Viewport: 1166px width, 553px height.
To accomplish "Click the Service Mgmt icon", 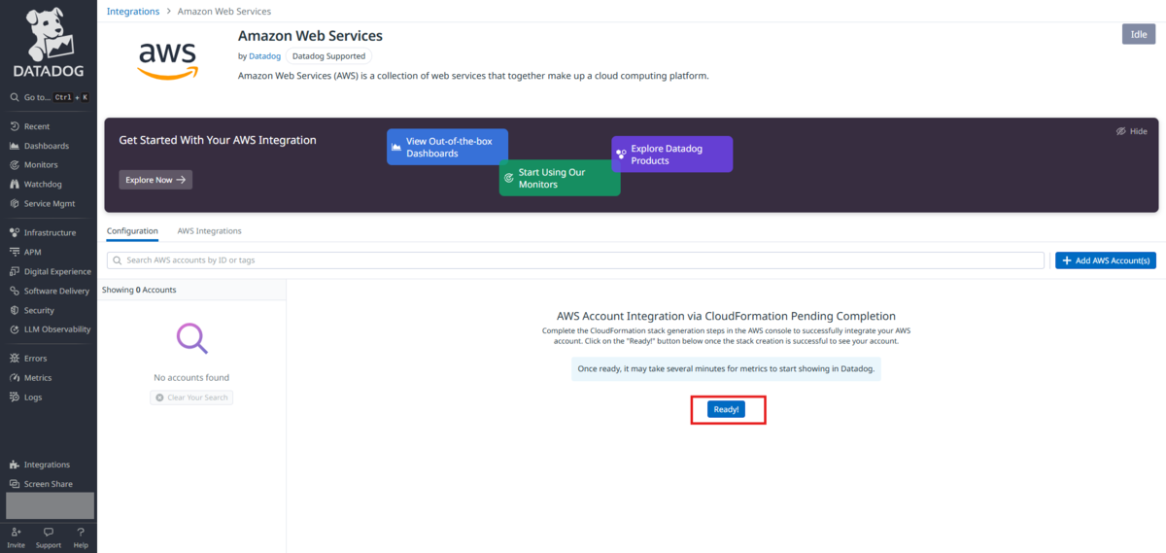I will pos(15,204).
